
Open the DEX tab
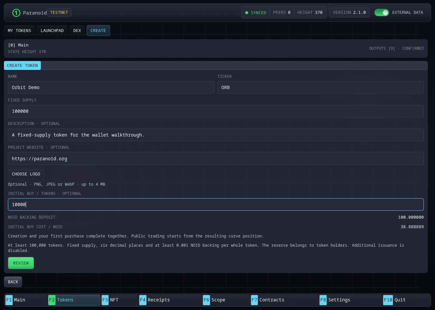point(77,31)
